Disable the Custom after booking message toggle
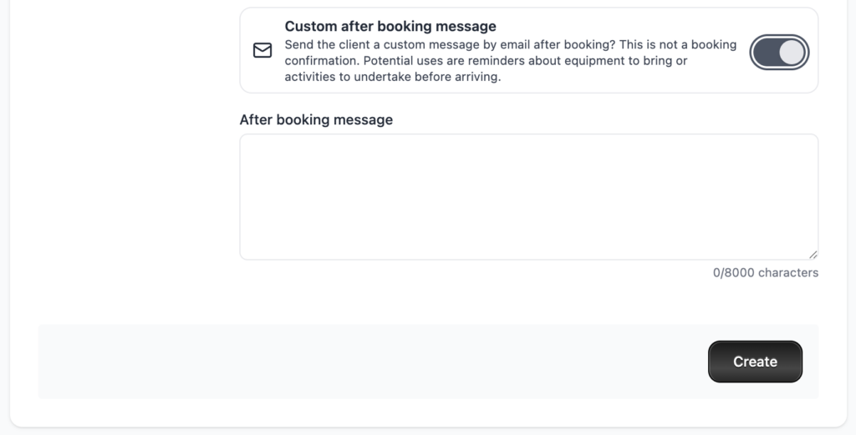Image resolution: width=856 pixels, height=435 pixels. coord(779,52)
